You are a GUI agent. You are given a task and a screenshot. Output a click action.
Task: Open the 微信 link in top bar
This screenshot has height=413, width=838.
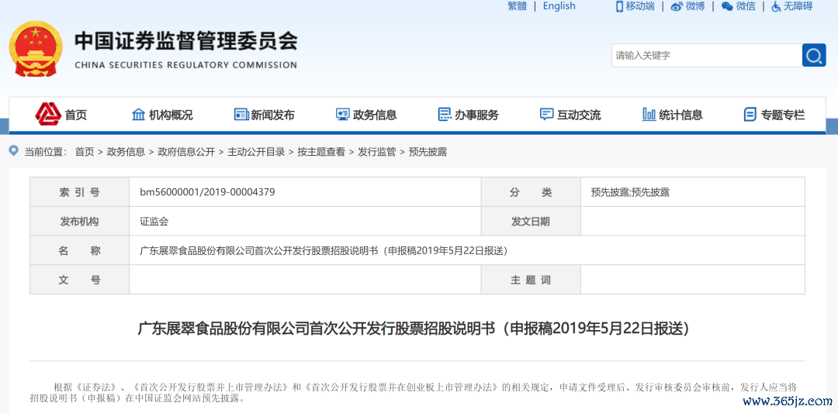(x=746, y=6)
